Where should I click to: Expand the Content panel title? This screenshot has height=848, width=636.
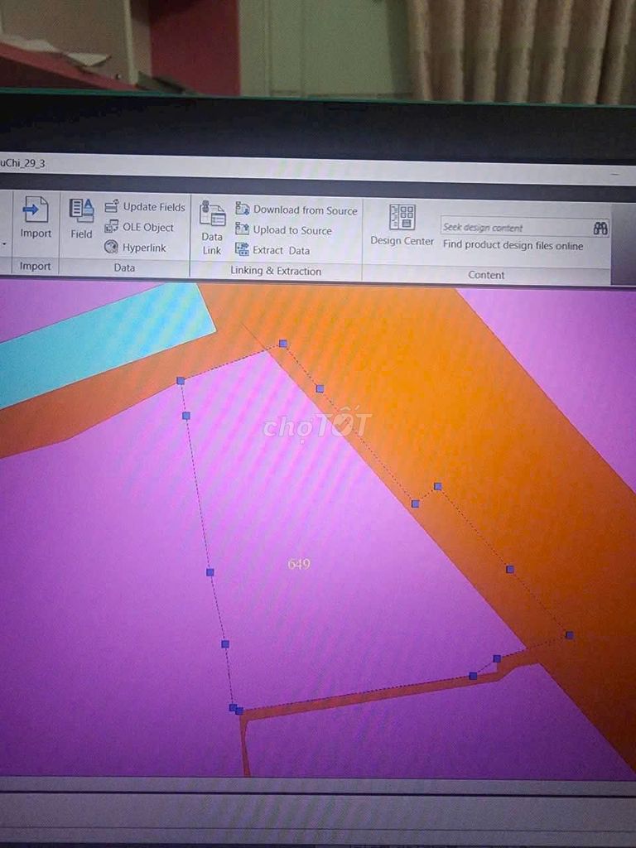coord(486,275)
